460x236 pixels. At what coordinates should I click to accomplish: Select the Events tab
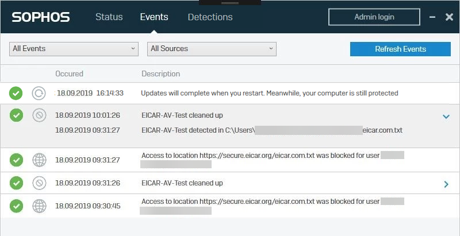[x=154, y=17]
